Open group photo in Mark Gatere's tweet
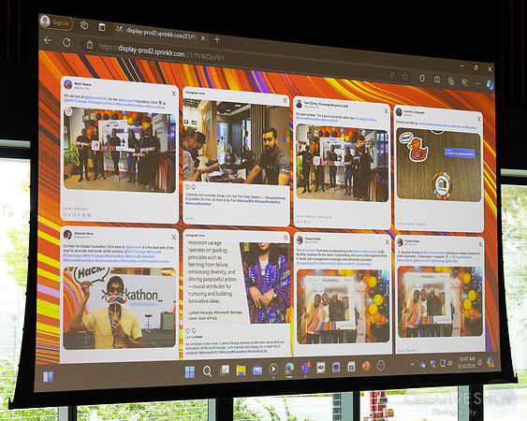The image size is (527, 421). tap(120, 151)
